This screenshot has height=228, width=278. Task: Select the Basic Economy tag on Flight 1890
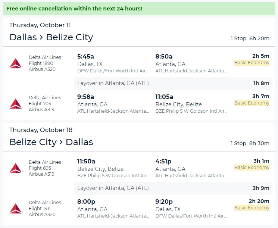tap(252, 63)
